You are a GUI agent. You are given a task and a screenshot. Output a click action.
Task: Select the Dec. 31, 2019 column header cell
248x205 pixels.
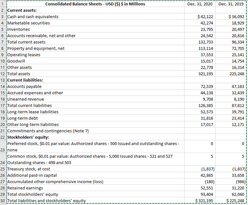(231, 4)
